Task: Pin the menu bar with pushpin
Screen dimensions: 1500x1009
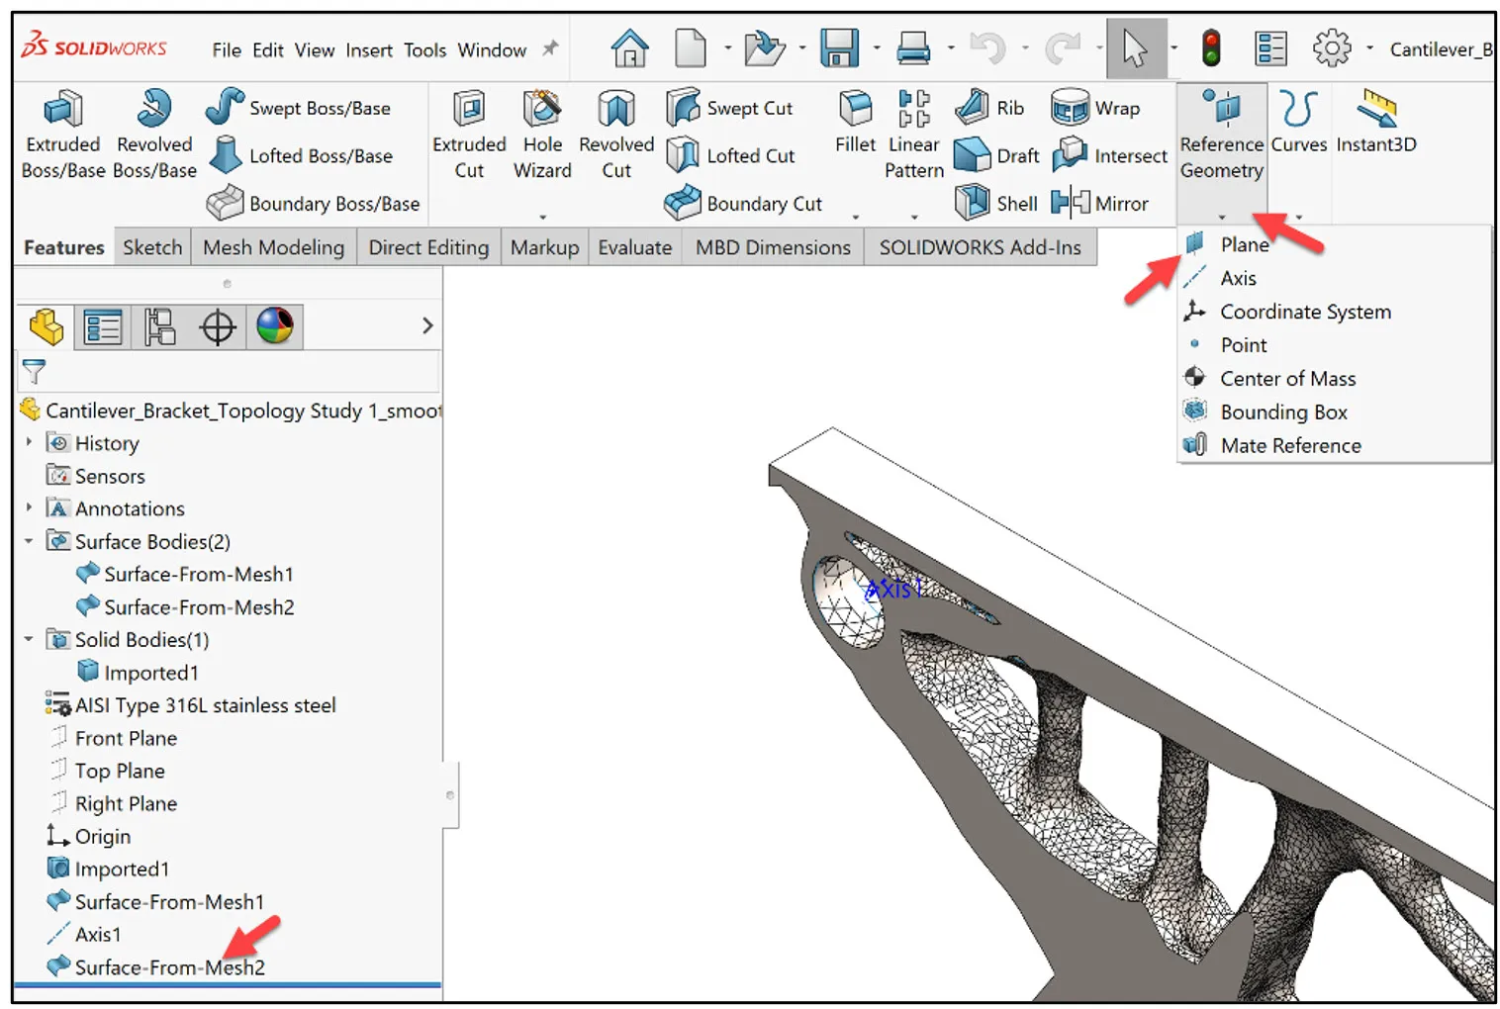Action: point(550,48)
